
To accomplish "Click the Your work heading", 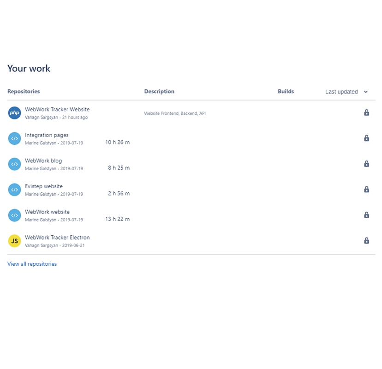I will click(29, 68).
